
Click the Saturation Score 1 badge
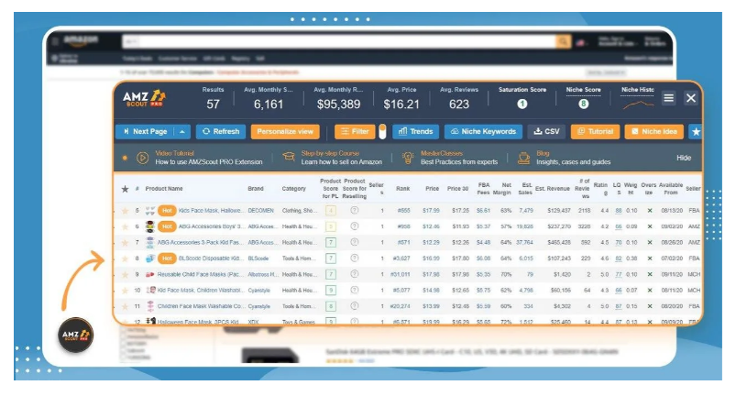522,104
